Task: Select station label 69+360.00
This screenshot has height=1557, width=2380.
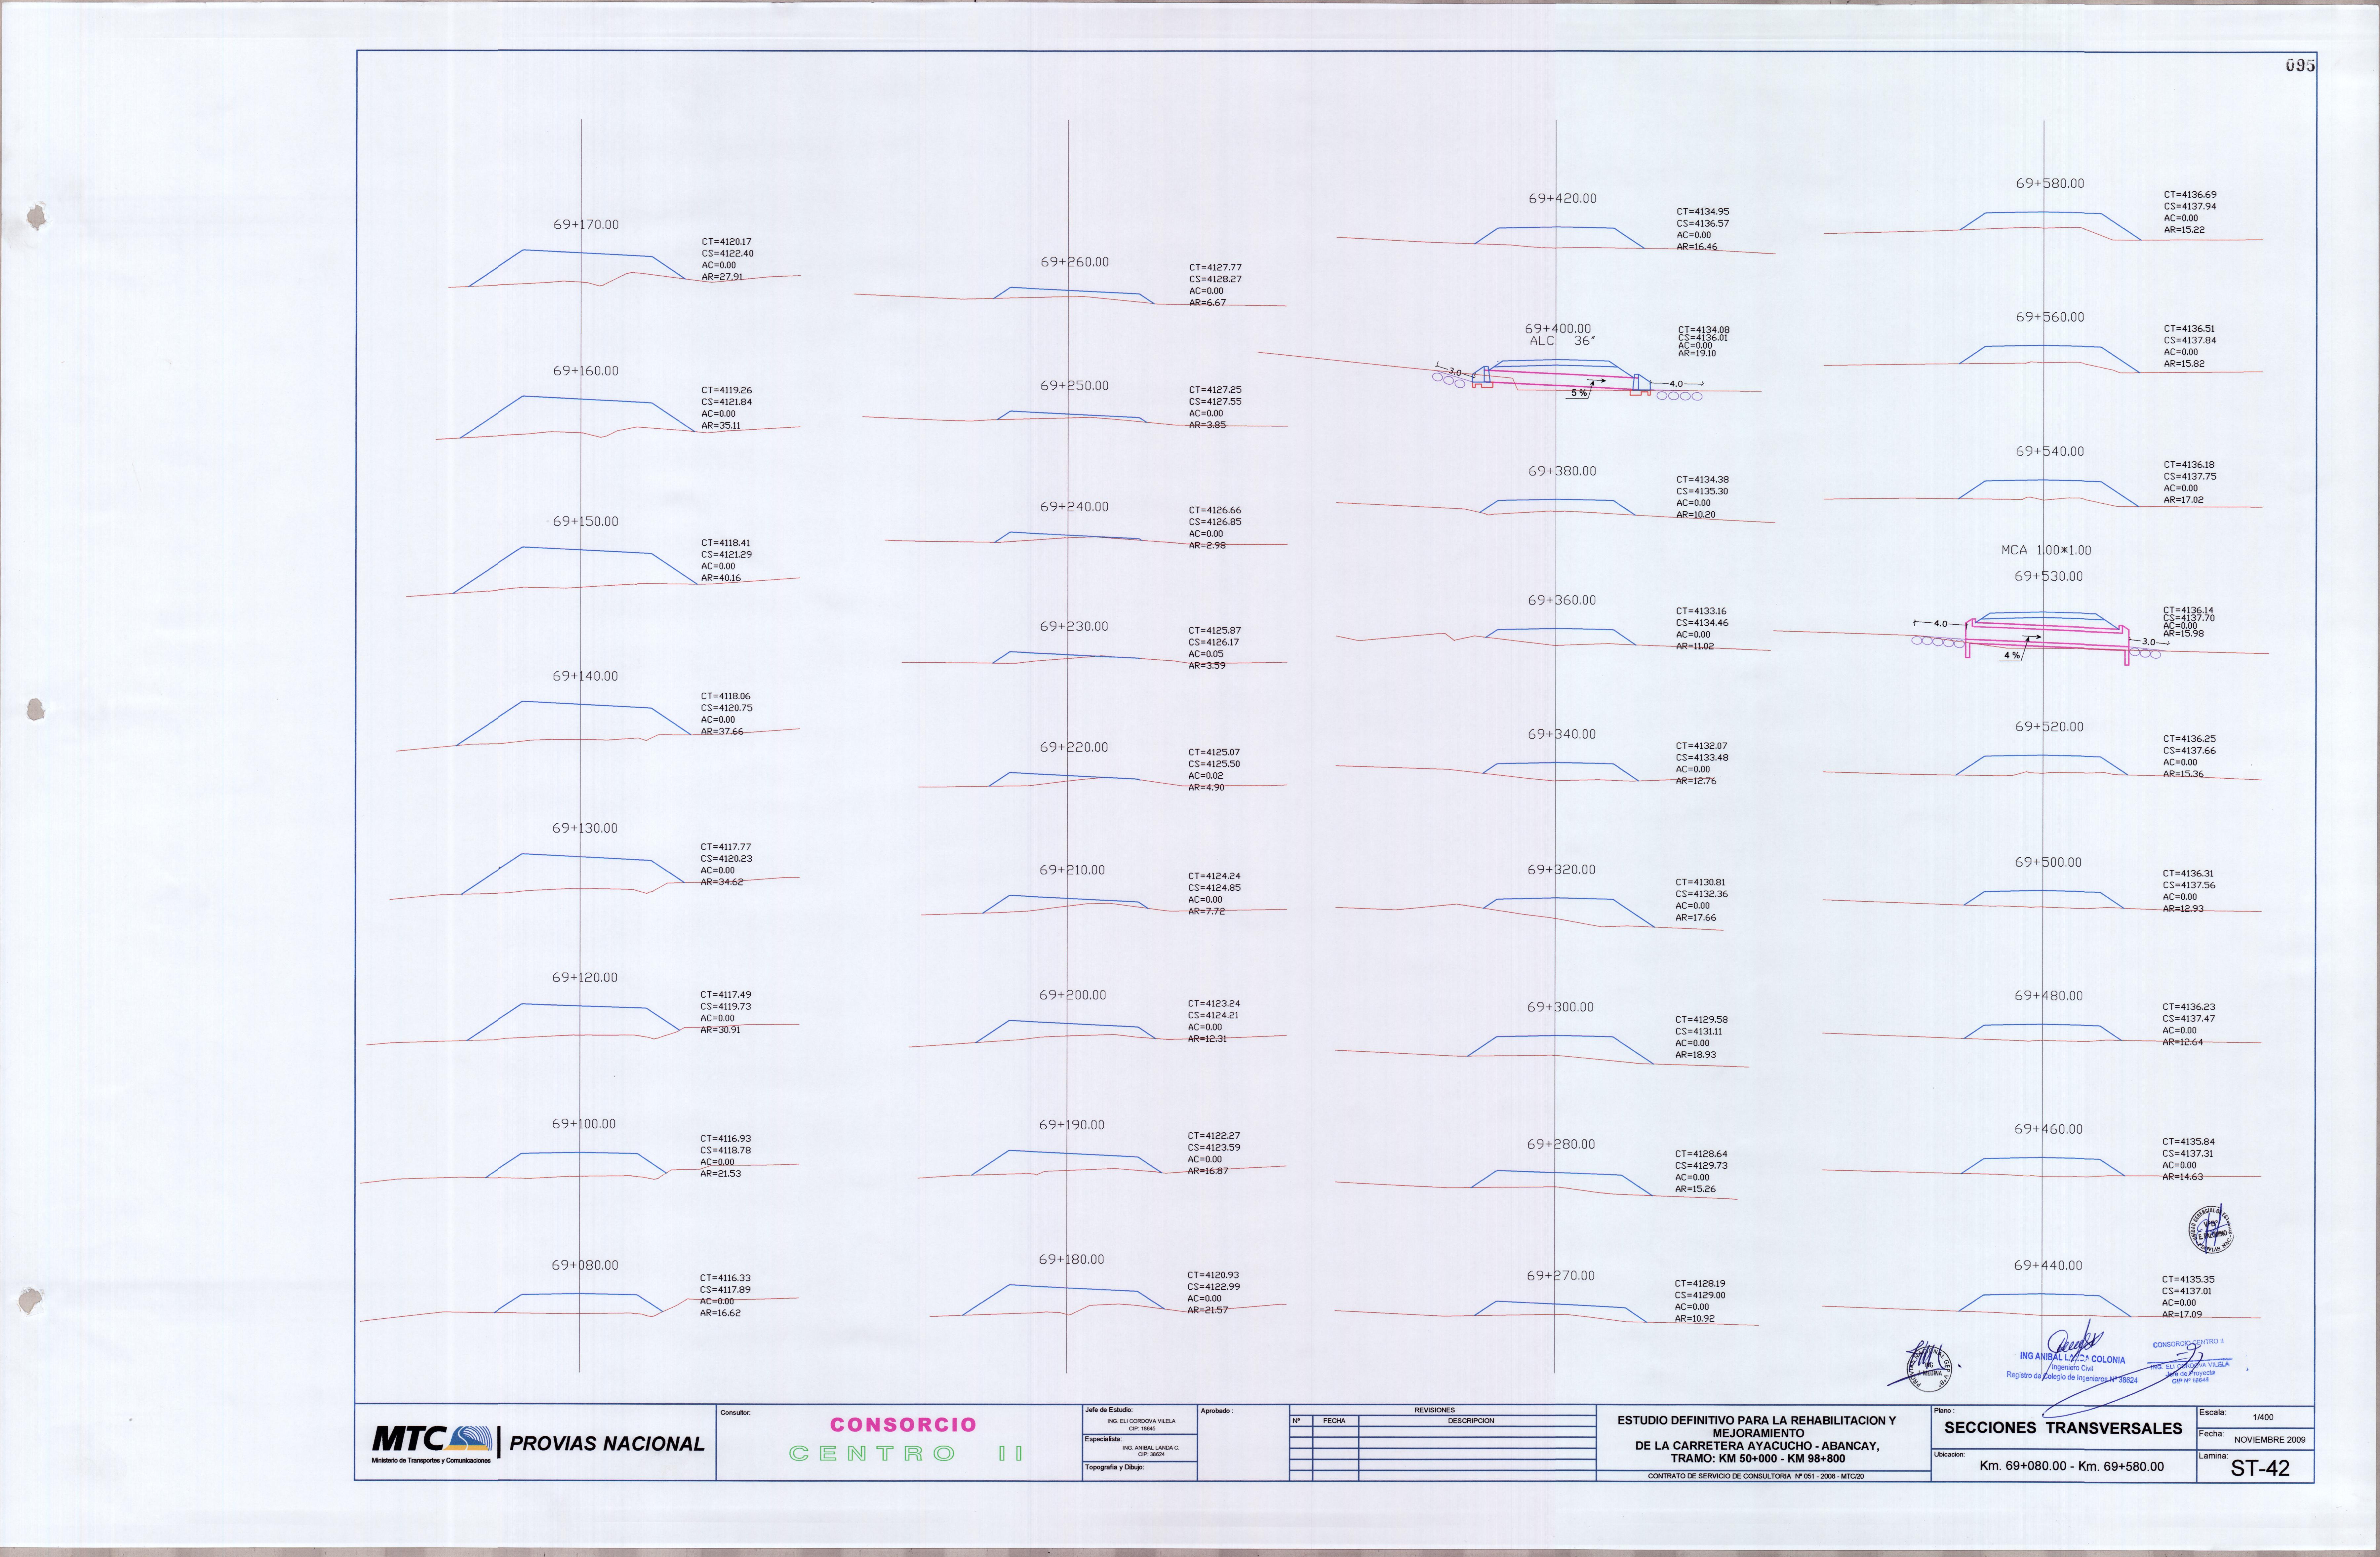Action: click(1562, 601)
